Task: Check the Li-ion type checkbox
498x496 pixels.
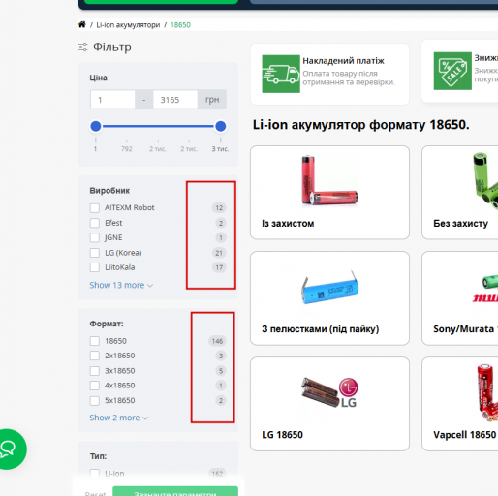Action: tap(95, 474)
